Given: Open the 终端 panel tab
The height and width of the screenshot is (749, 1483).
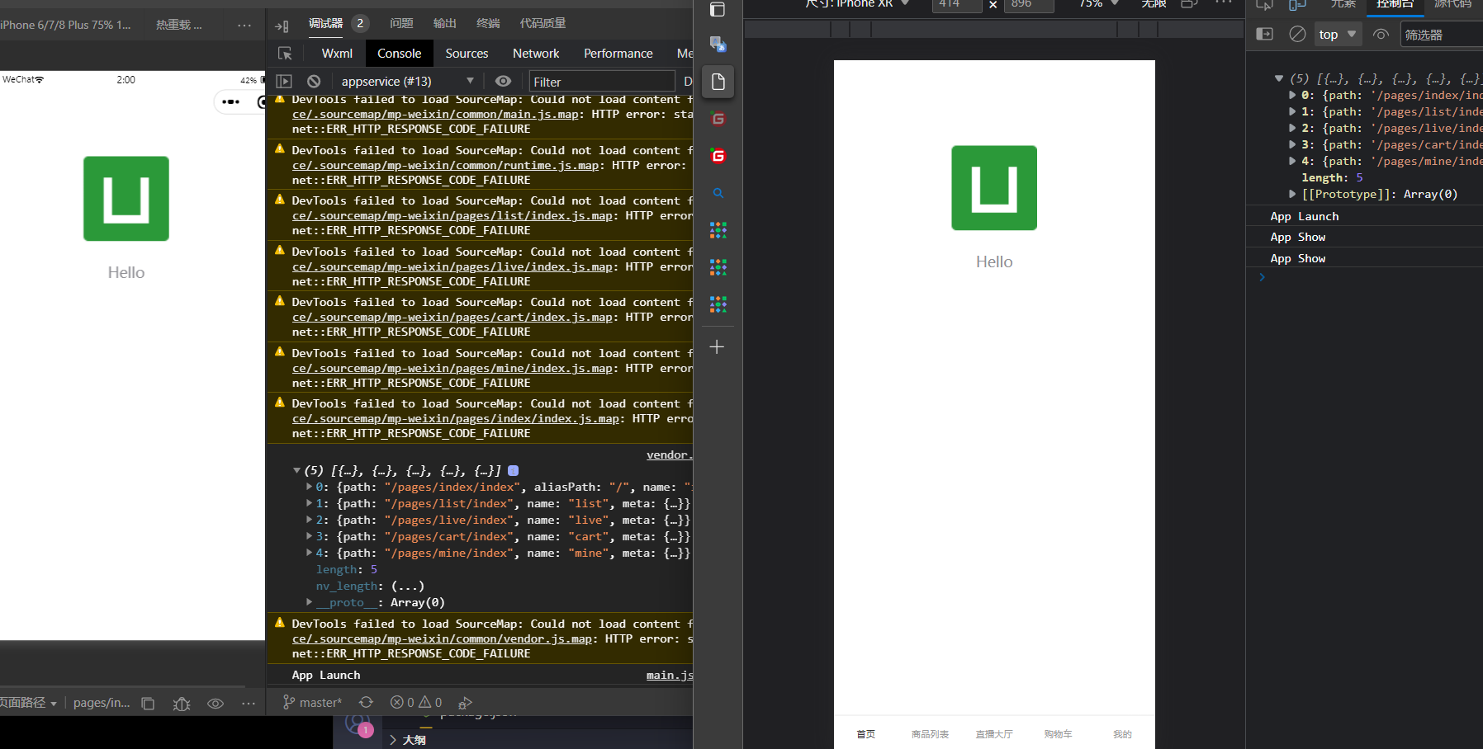Looking at the screenshot, I should [x=488, y=23].
